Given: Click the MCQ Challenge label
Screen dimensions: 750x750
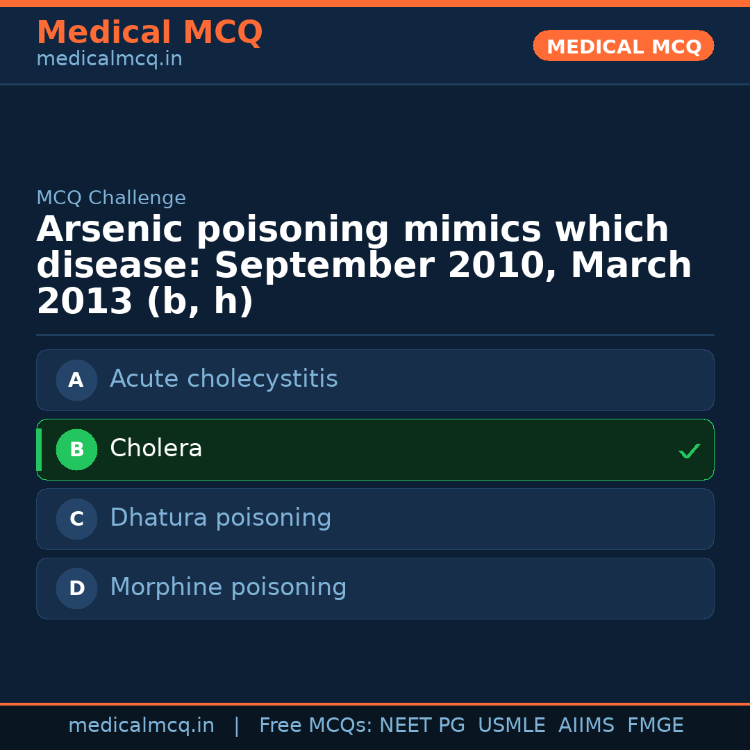Looking at the screenshot, I should pyautogui.click(x=111, y=199).
